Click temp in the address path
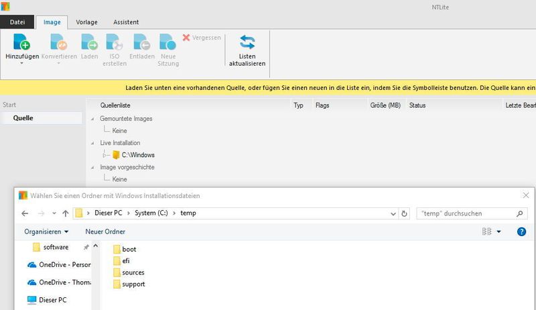Image resolution: width=536 pixels, height=310 pixels. [188, 213]
